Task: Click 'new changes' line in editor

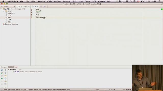Action: click(41, 18)
